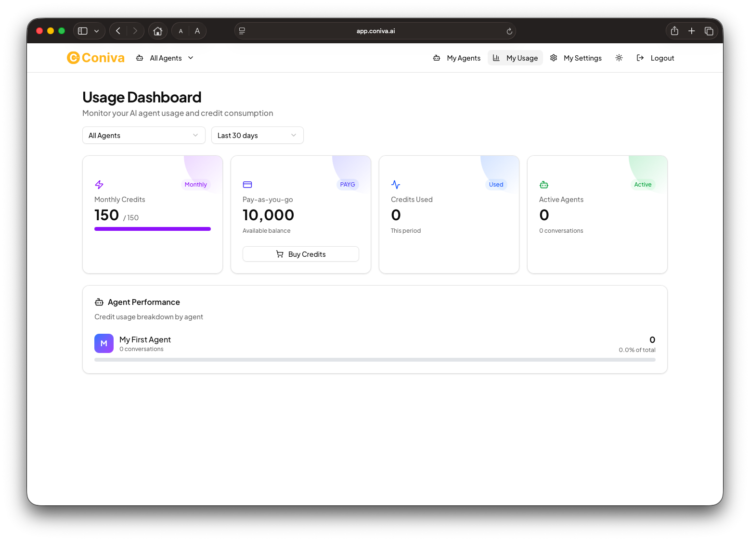Image resolution: width=750 pixels, height=541 pixels.
Task: Expand the All Agents selector in the header
Action: point(165,58)
